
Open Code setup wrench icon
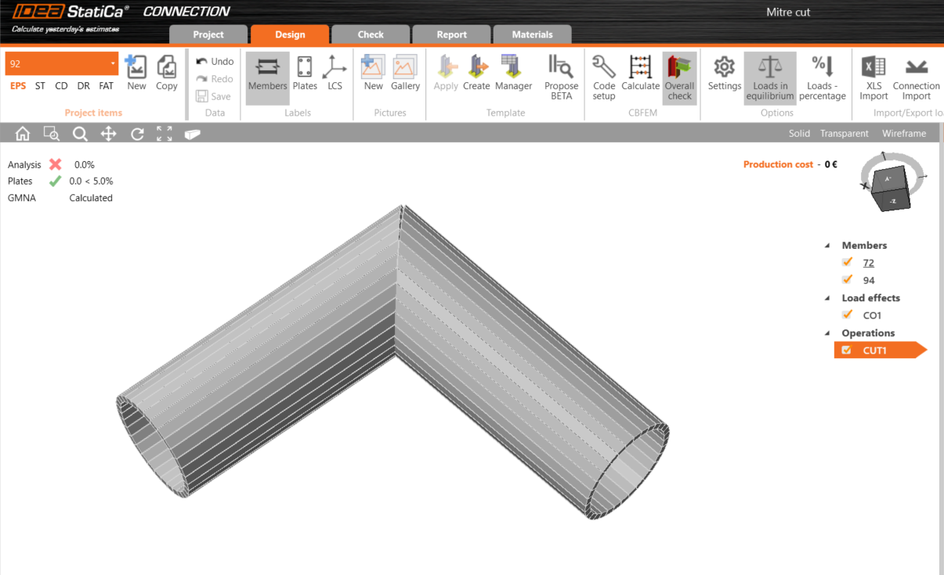(x=603, y=68)
